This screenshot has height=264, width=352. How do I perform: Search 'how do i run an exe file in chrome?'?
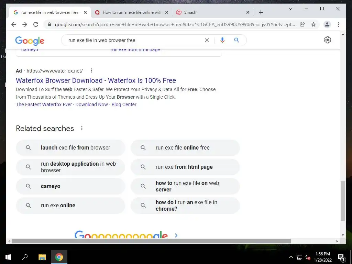pyautogui.click(x=185, y=206)
